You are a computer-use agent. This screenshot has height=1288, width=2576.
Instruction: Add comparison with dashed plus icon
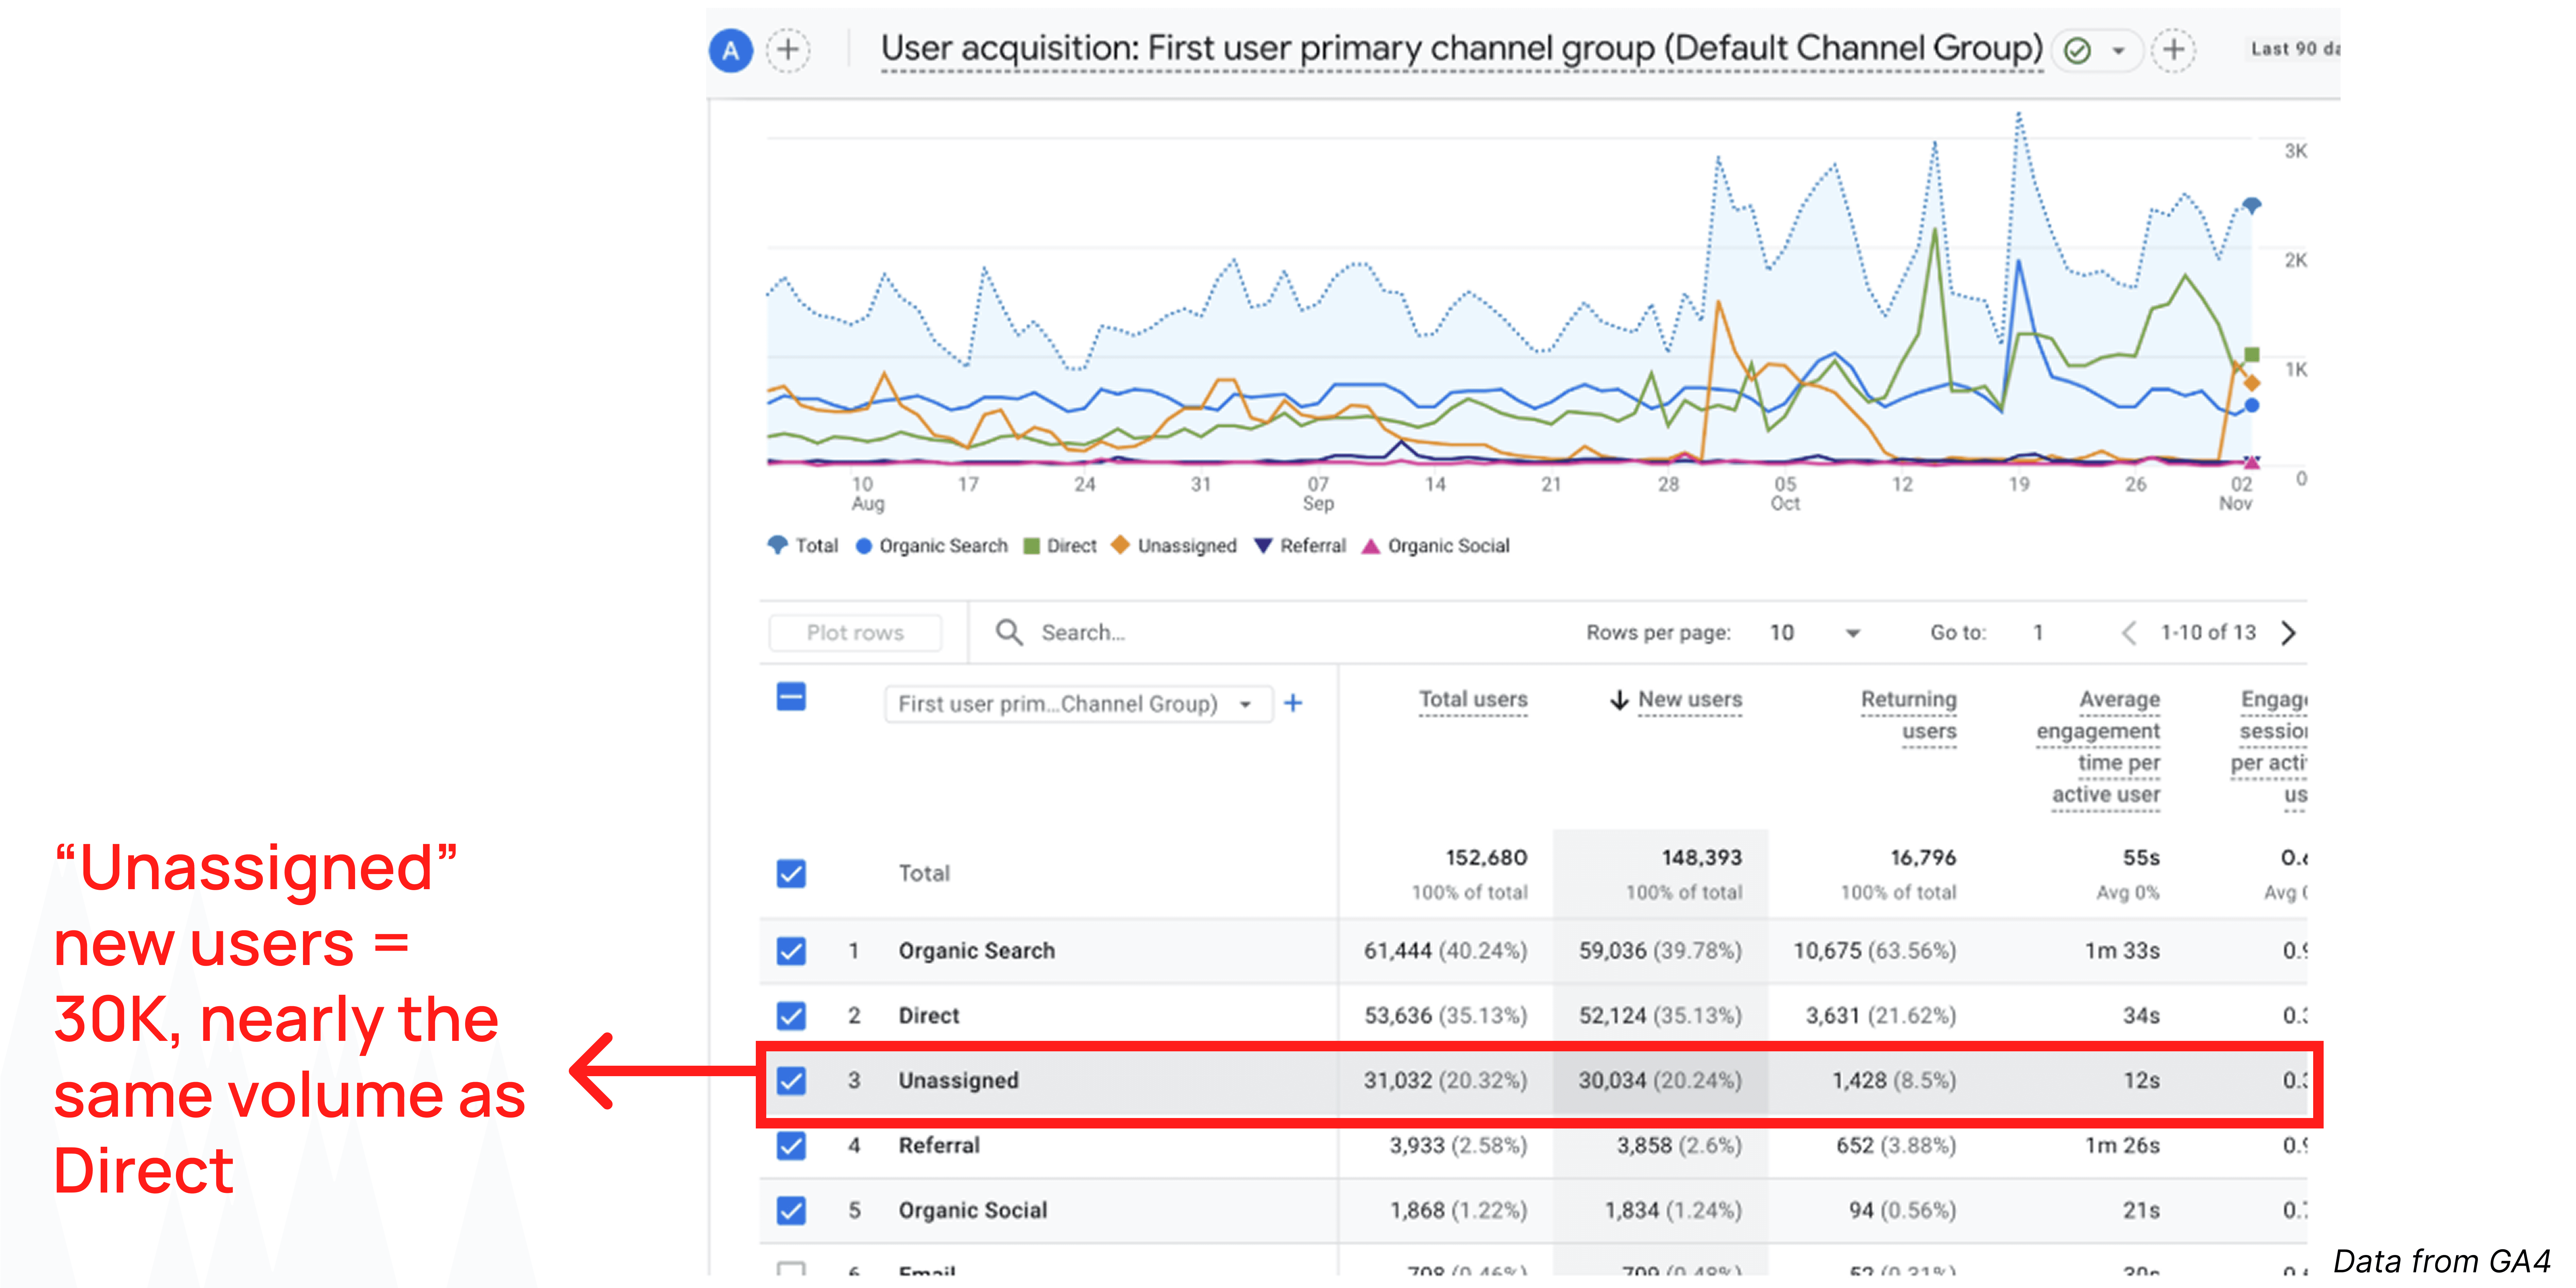click(788, 50)
